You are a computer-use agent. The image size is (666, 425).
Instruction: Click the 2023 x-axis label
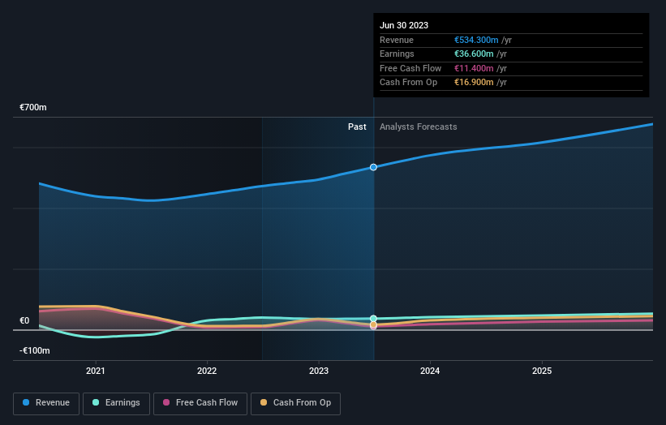(x=319, y=371)
